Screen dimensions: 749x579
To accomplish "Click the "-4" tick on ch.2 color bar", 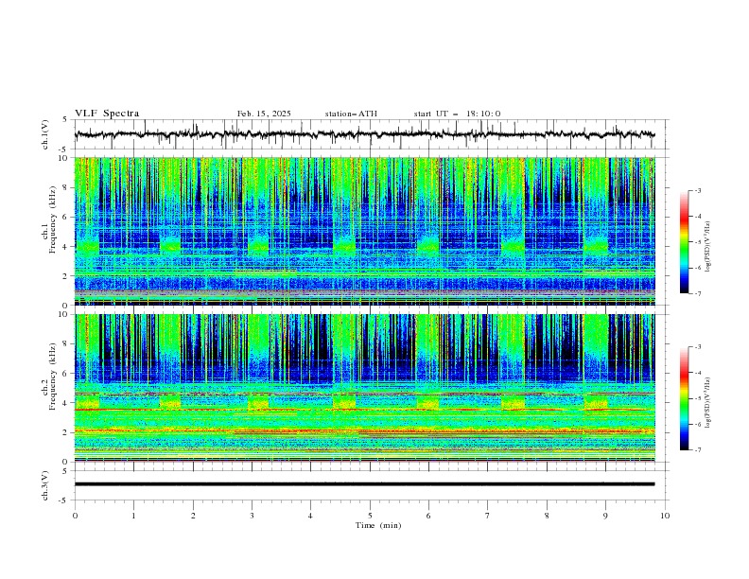I will click(698, 373).
